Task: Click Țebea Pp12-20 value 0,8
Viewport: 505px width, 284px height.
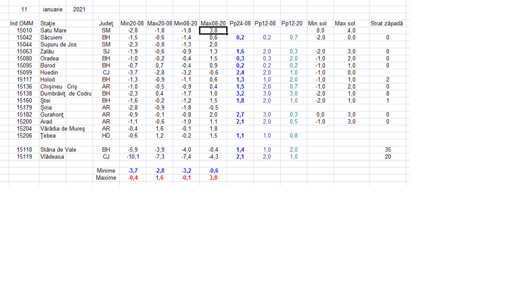Action: coord(293,136)
